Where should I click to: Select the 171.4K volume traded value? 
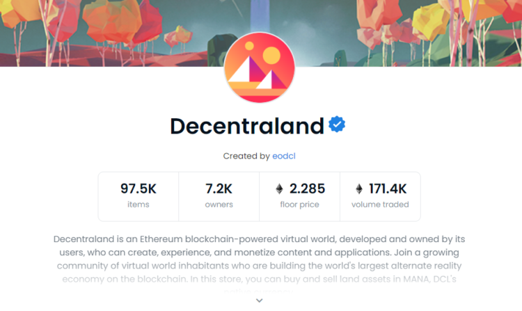[x=388, y=189]
